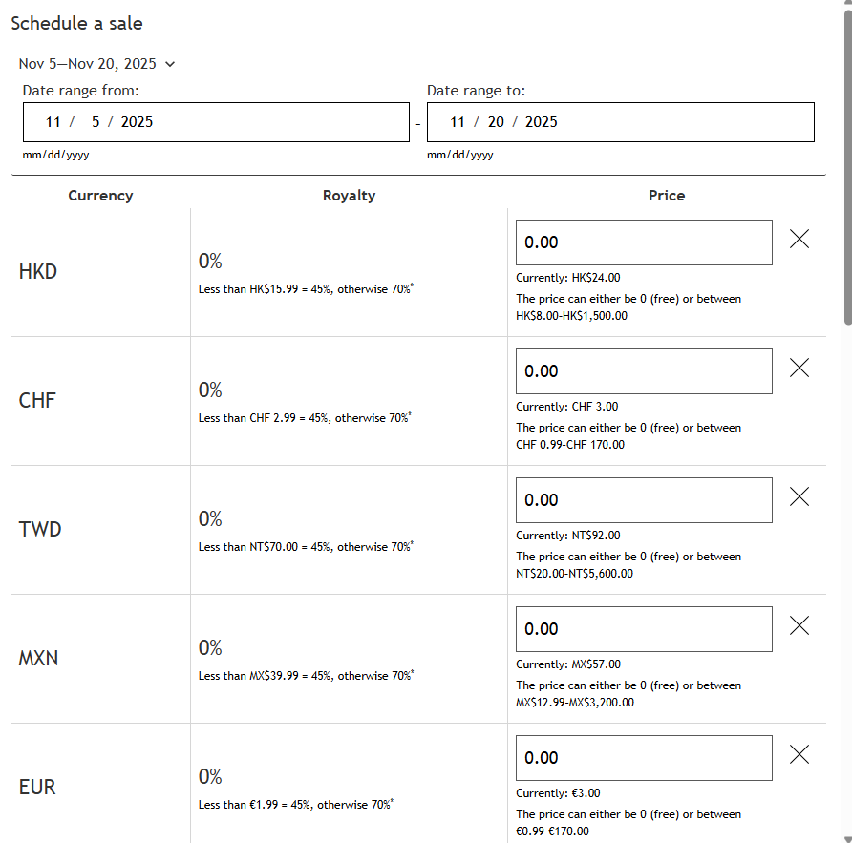The height and width of the screenshot is (843, 852).
Task: Select year in the 'Date range from' field
Action: [137, 122]
